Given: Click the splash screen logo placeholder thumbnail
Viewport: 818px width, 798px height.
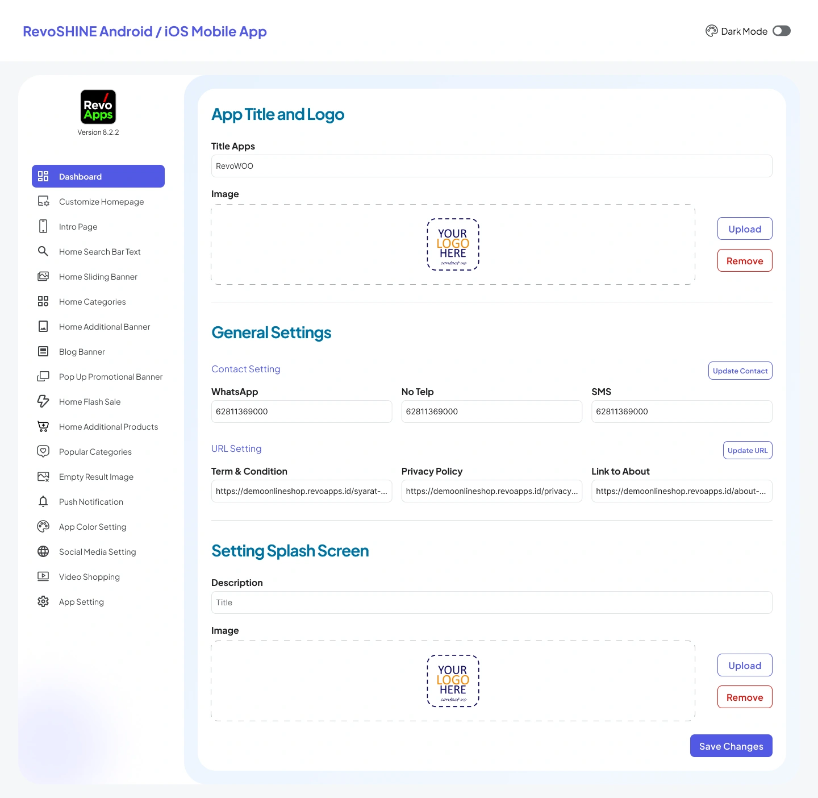Looking at the screenshot, I should click(453, 681).
